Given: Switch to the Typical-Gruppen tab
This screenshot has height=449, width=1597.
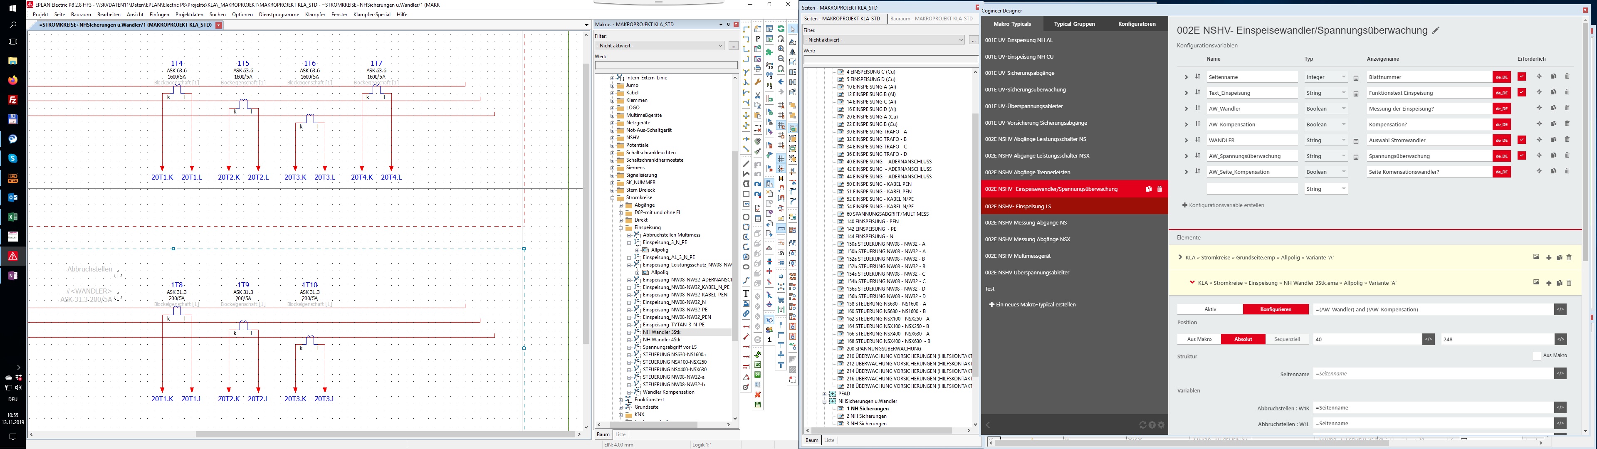Looking at the screenshot, I should pos(1074,24).
